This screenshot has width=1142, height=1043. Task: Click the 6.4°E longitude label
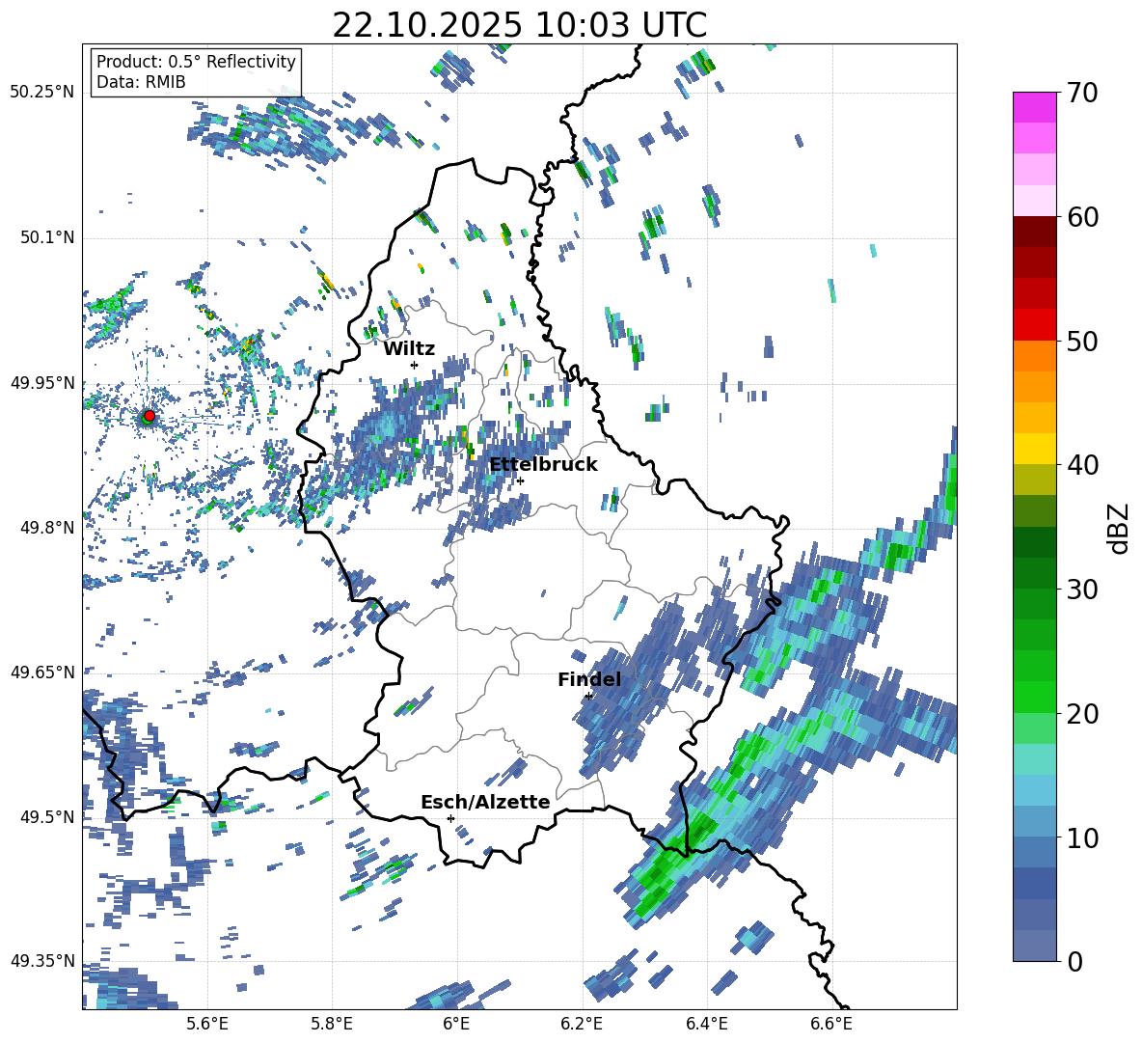(706, 1025)
